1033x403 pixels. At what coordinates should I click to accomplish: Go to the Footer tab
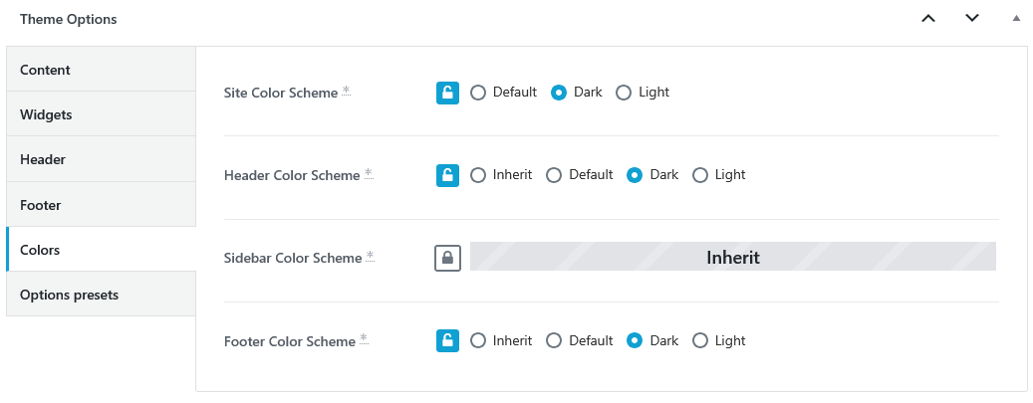click(102, 205)
